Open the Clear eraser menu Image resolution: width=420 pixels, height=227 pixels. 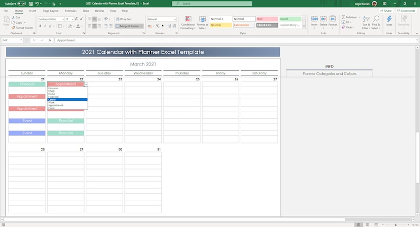pyautogui.click(x=348, y=27)
